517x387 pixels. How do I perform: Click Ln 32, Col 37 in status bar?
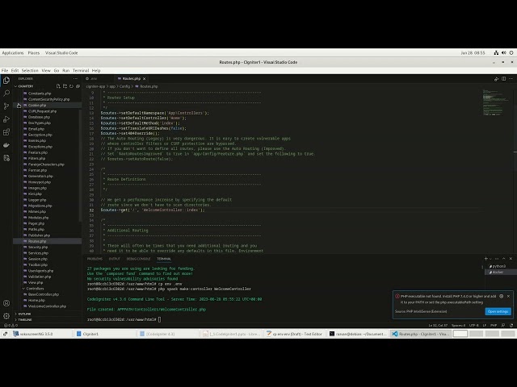[x=438, y=325]
